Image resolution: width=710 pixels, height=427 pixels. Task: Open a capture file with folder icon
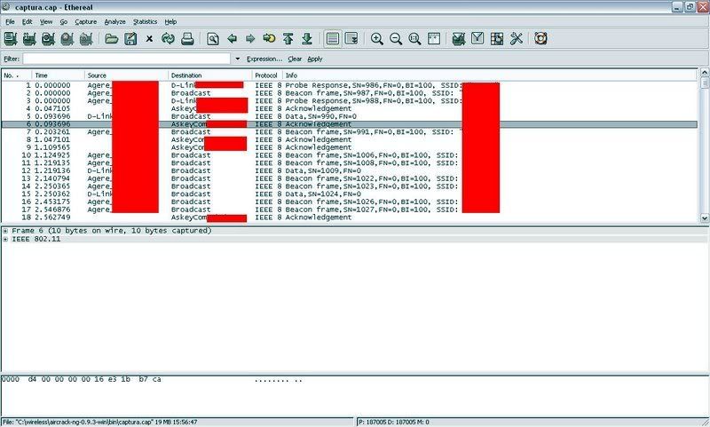tap(112, 39)
